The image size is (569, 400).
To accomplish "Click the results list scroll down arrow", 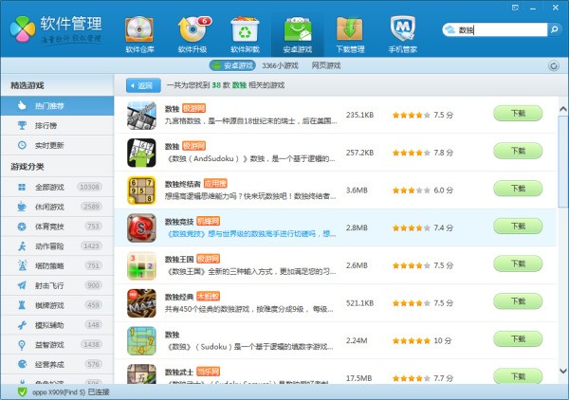I will point(562,371).
